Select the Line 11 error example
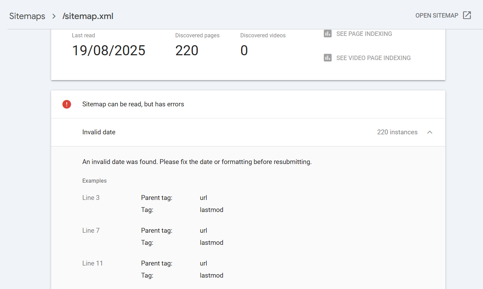This screenshot has width=483, height=289. [x=92, y=263]
